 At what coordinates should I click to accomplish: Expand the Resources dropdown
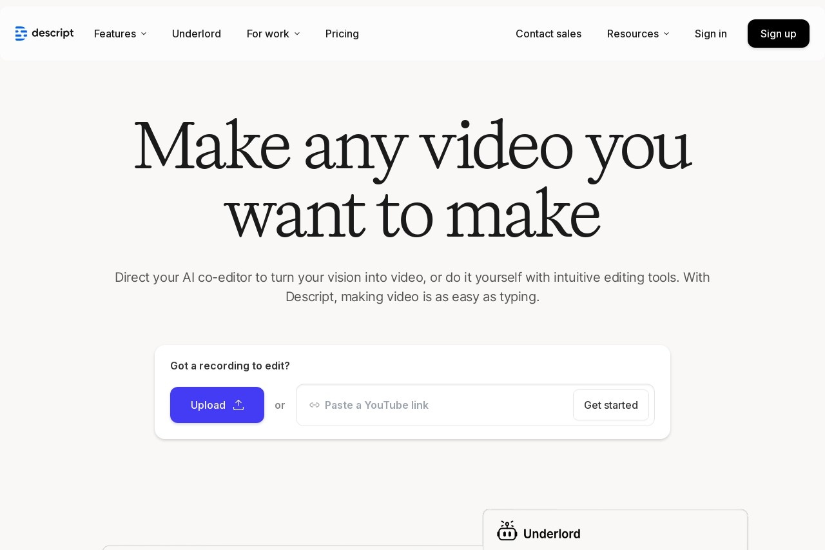click(x=638, y=34)
